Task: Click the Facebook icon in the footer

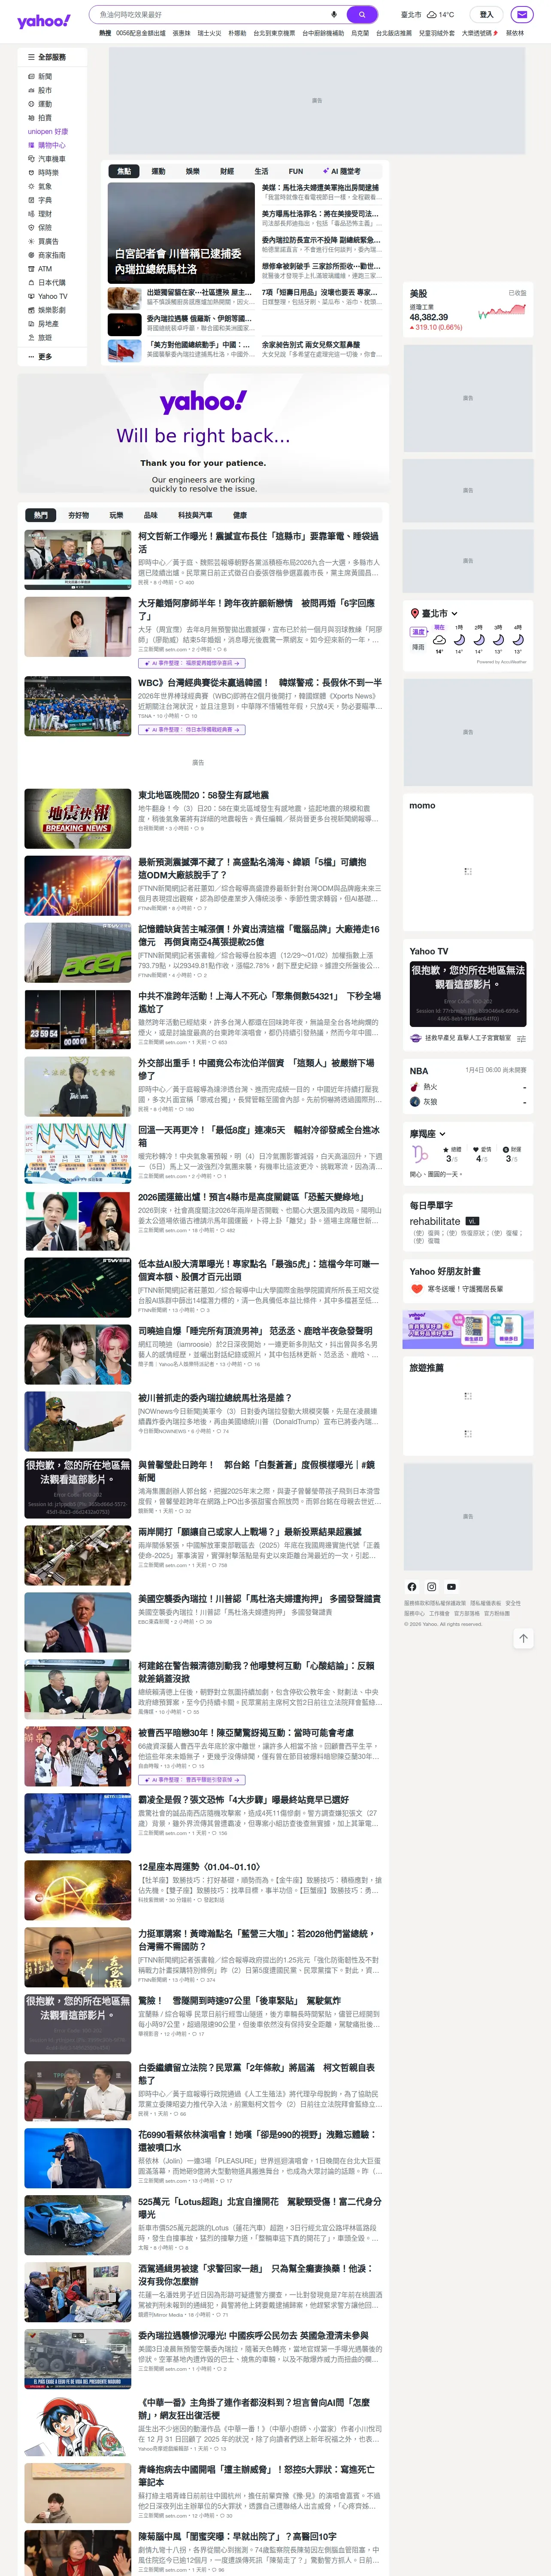Action: click(412, 1586)
